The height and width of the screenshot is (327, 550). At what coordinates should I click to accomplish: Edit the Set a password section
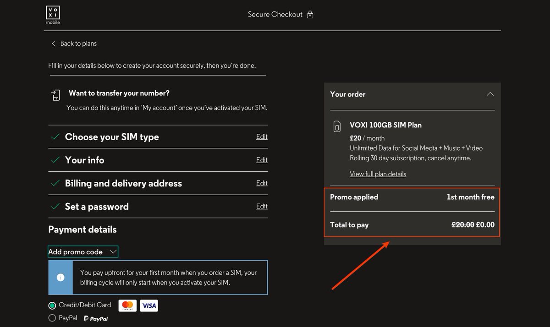click(x=262, y=206)
